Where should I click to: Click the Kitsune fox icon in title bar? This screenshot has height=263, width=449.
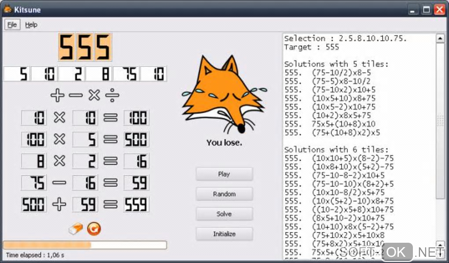8,9
